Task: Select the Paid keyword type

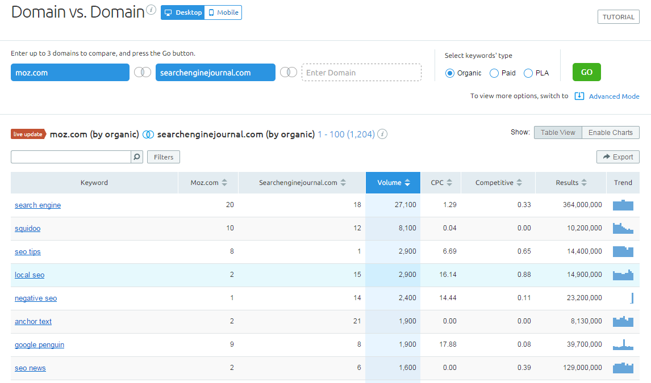Action: pos(494,73)
